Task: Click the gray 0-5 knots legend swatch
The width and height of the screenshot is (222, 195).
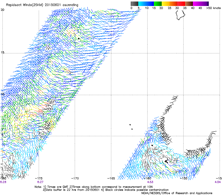Action: [x=134, y=4]
